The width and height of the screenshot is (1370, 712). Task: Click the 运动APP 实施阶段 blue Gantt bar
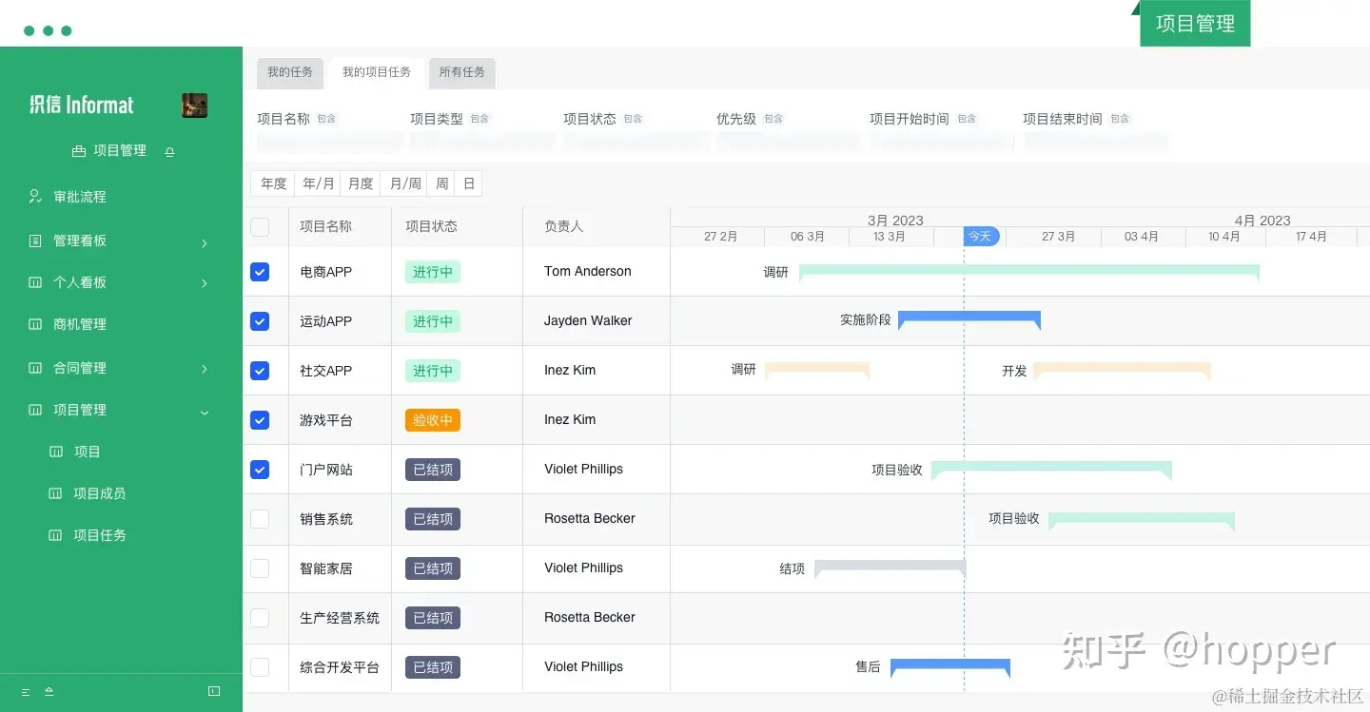click(x=969, y=320)
